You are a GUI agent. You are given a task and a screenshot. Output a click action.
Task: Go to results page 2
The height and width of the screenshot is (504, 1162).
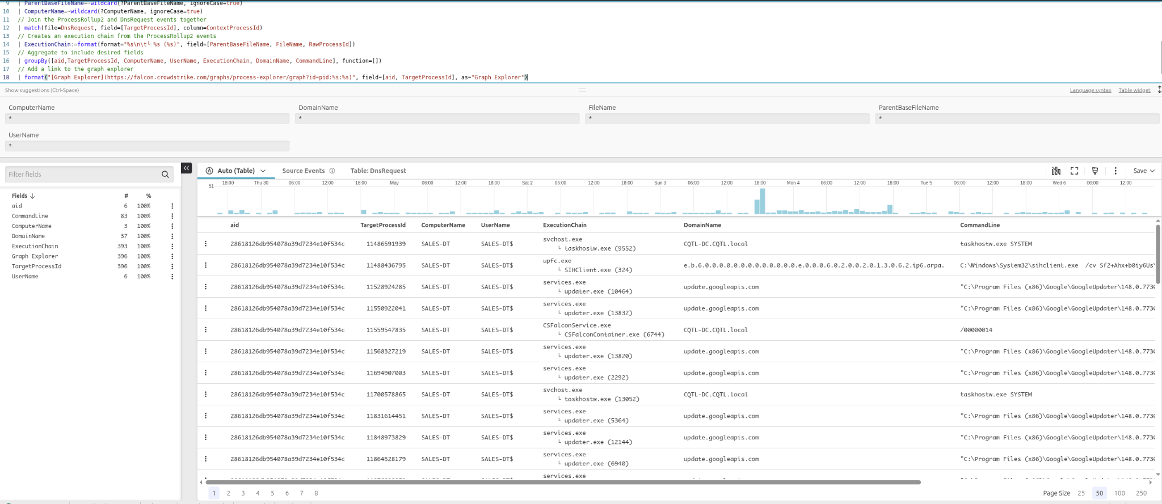pos(229,493)
